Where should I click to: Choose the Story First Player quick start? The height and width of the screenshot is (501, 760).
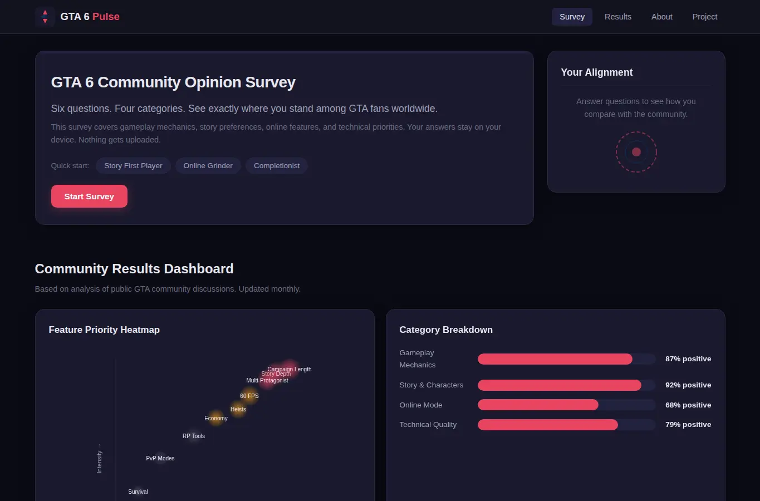coord(133,166)
